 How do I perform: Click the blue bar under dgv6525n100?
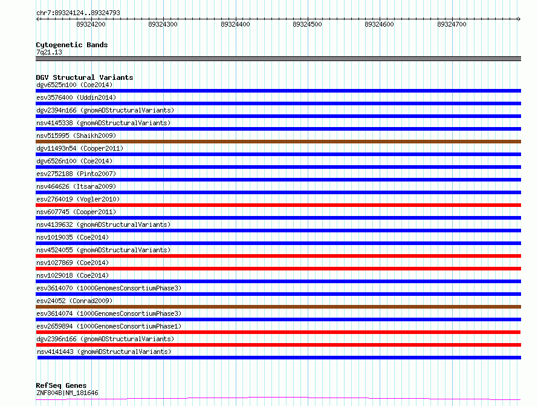point(278,91)
